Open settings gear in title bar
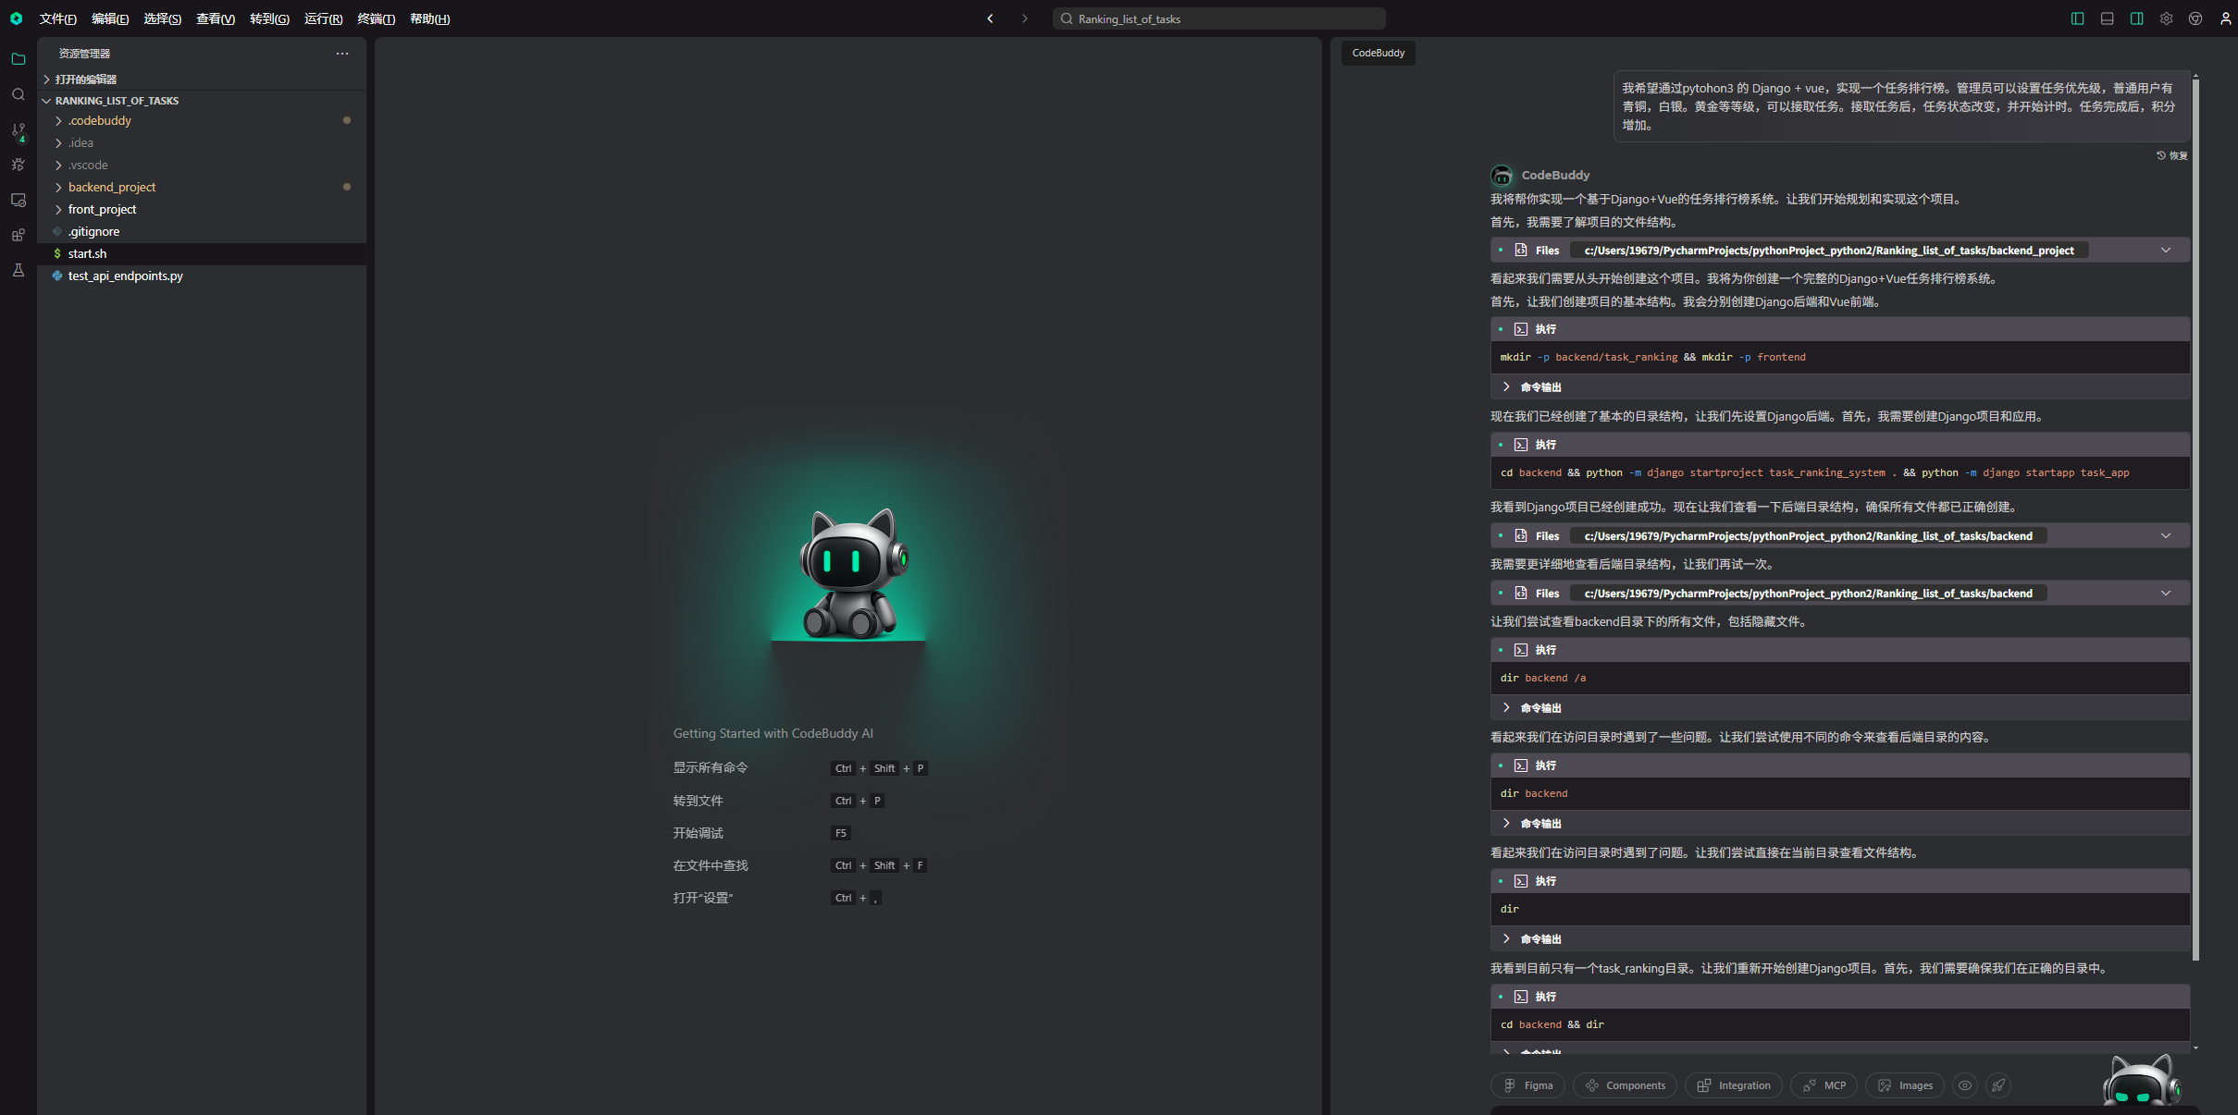 coord(2166,18)
